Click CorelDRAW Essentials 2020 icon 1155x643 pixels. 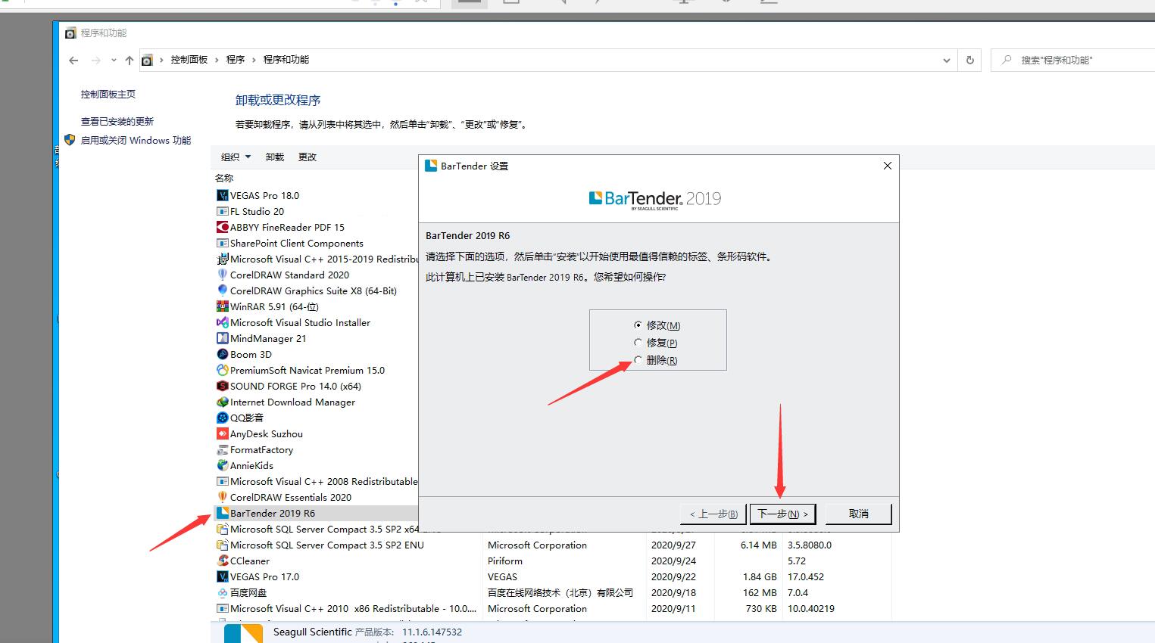[222, 497]
